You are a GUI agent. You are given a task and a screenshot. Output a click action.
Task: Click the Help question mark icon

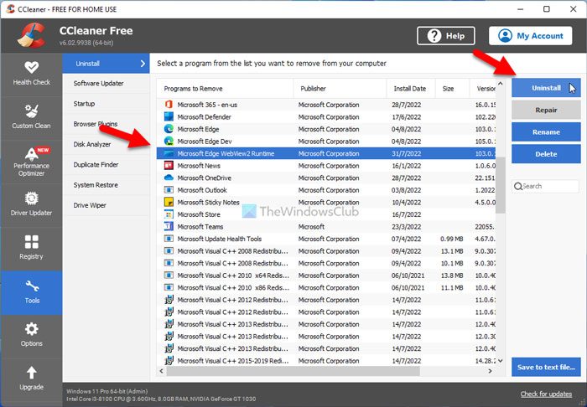pos(434,36)
